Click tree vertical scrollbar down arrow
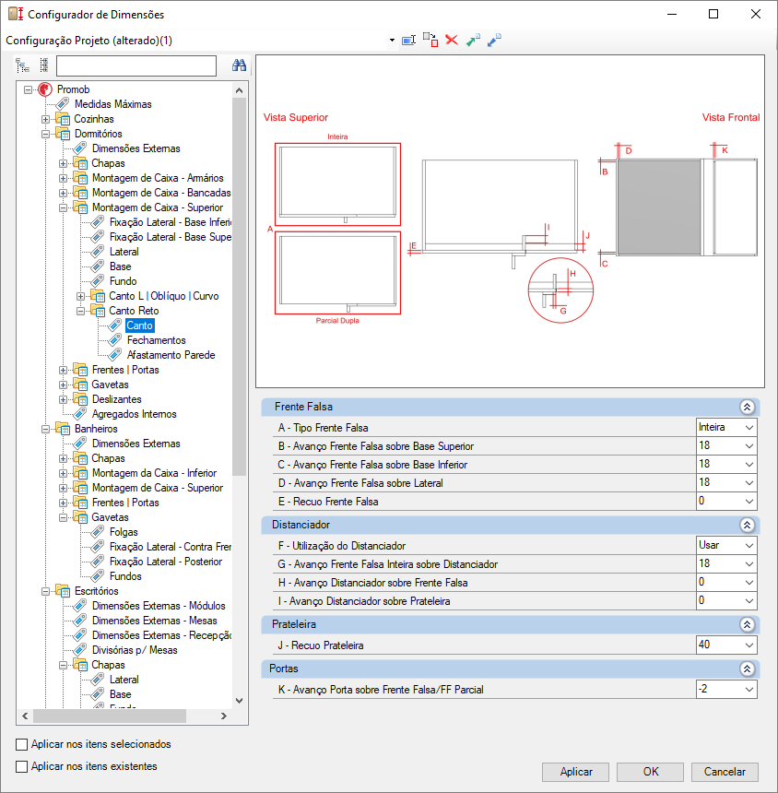 point(239,701)
